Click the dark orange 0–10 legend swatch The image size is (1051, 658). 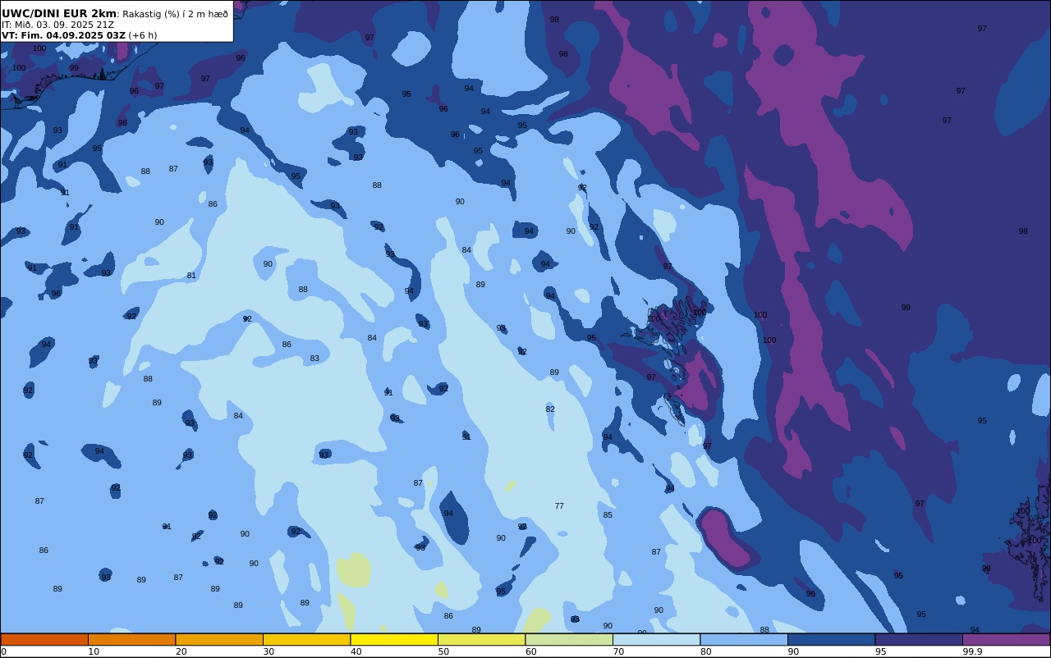(x=44, y=639)
